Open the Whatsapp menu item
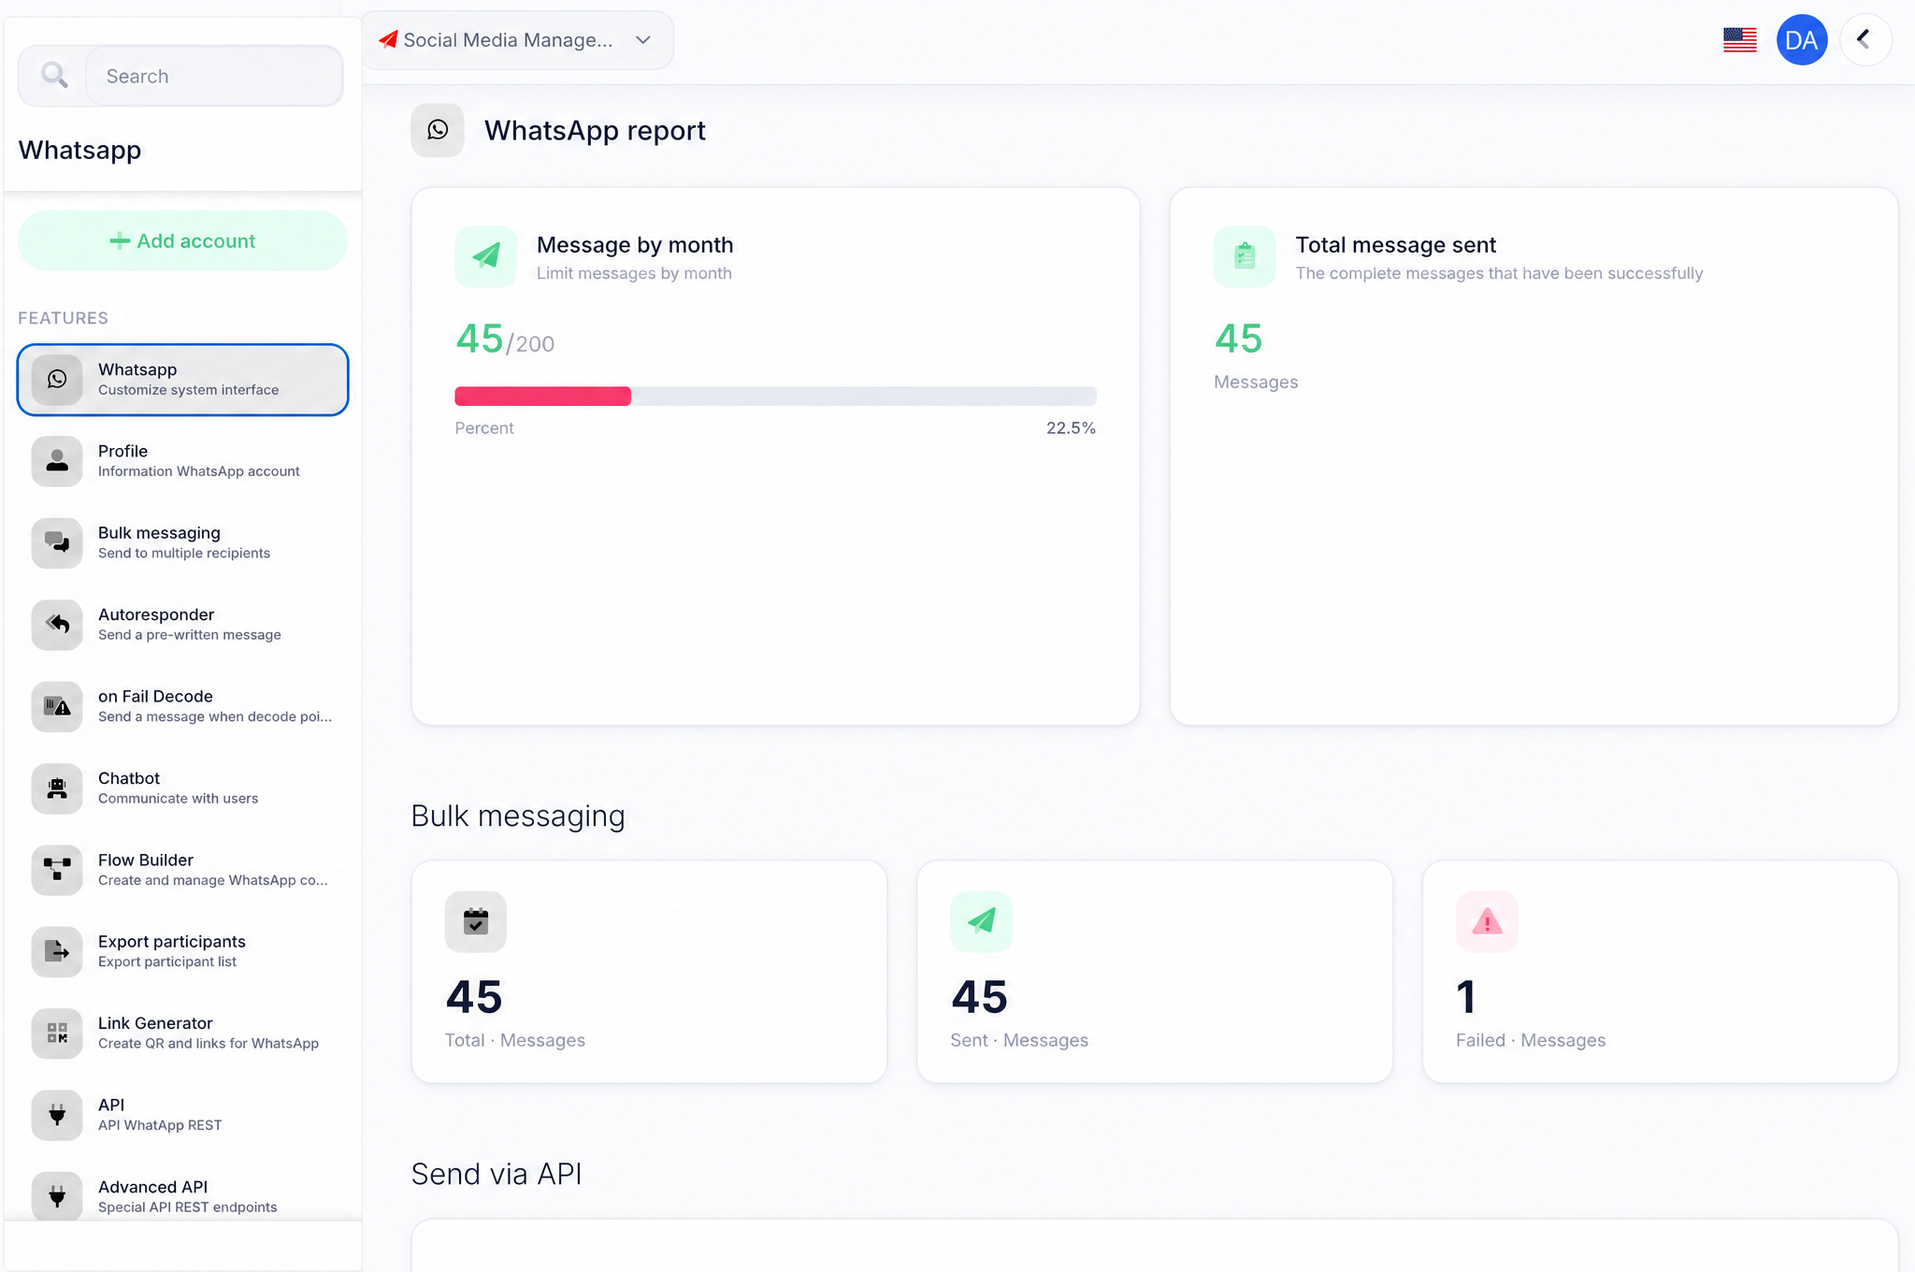The width and height of the screenshot is (1915, 1272). [x=183, y=380]
